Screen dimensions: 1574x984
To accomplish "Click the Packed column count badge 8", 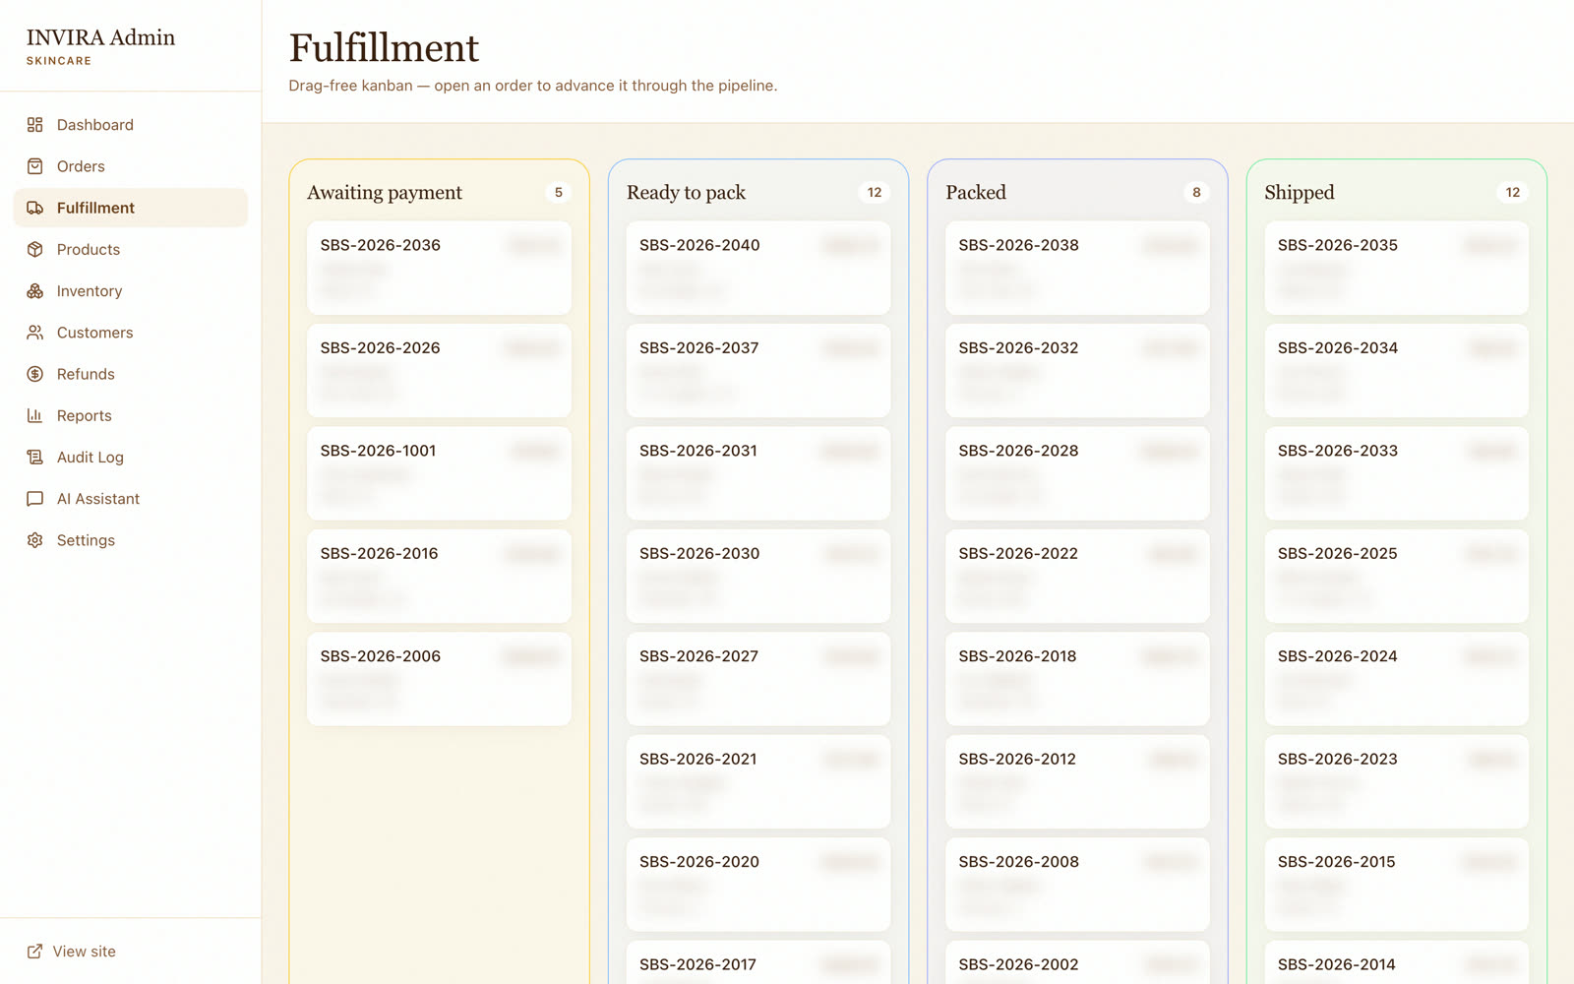I will click(1196, 193).
